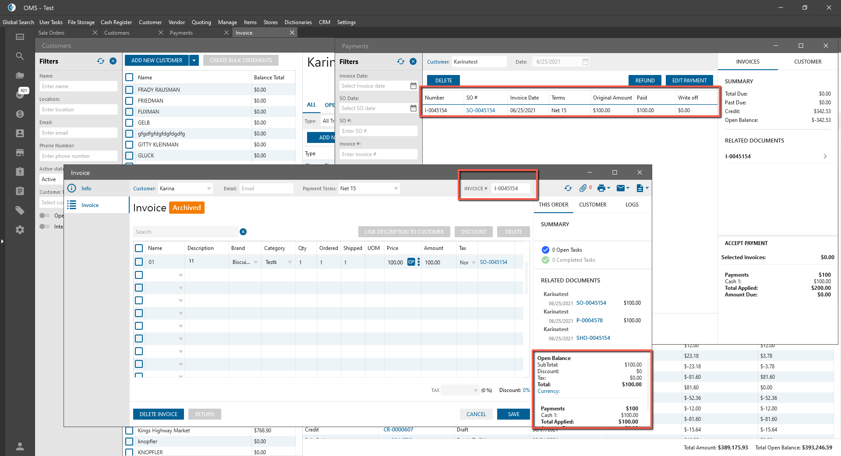Click the email envelope icon
The width and height of the screenshot is (841, 456).
pos(620,188)
